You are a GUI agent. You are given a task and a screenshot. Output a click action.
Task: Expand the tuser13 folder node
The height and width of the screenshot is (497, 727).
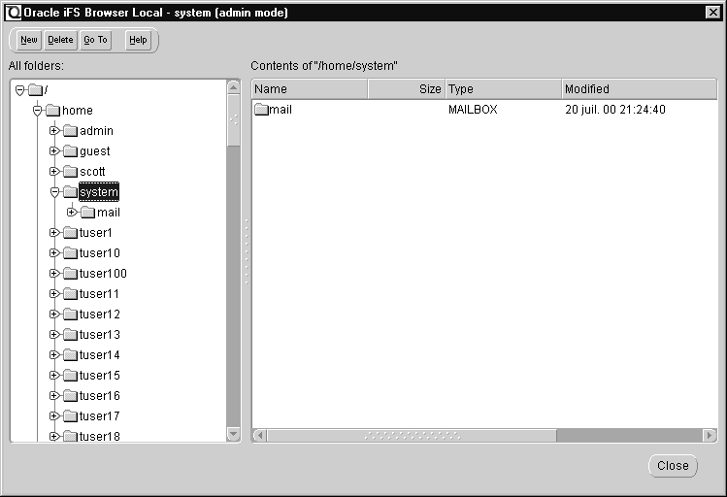point(54,335)
